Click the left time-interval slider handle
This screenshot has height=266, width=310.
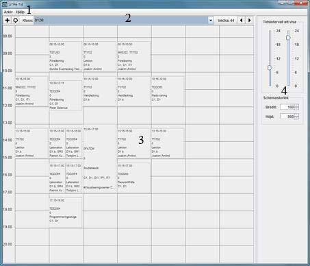pyautogui.click(x=270, y=68)
